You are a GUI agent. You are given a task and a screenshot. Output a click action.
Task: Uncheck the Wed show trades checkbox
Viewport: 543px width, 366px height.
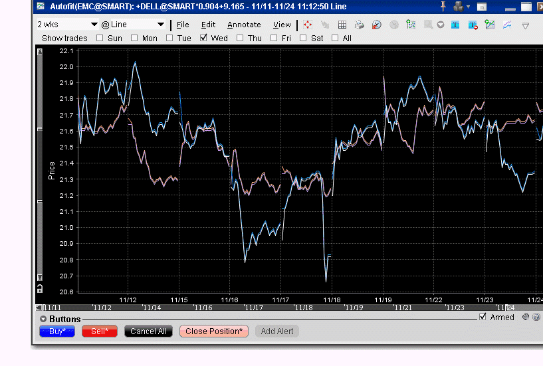(x=204, y=38)
